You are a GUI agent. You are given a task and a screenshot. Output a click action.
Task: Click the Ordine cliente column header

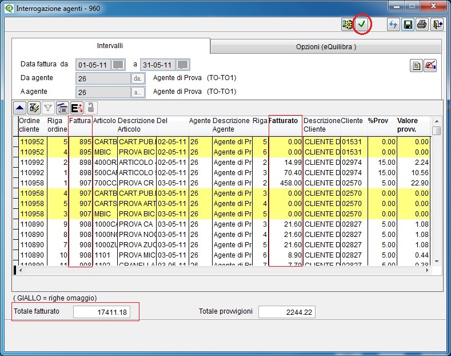pyautogui.click(x=33, y=125)
